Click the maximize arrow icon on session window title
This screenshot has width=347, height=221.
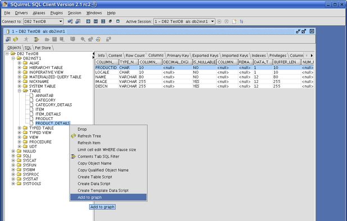click(304, 31)
